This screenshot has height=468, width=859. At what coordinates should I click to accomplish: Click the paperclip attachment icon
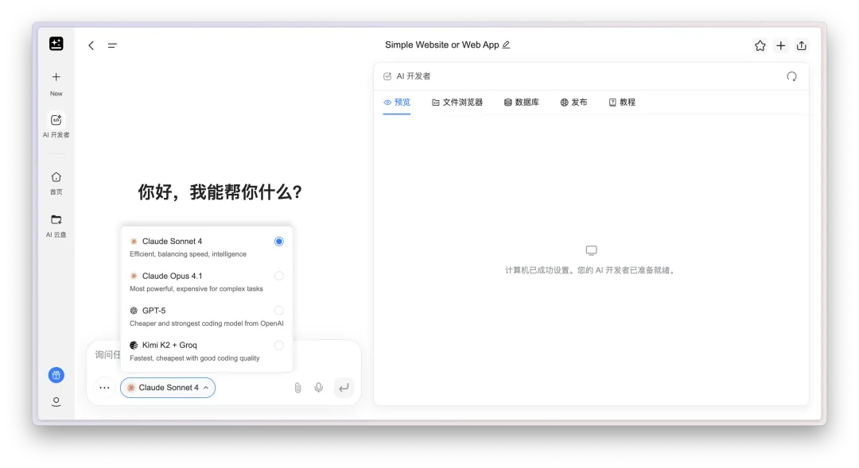tap(297, 388)
